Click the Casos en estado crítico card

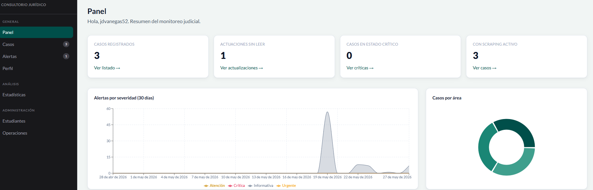coord(400,56)
